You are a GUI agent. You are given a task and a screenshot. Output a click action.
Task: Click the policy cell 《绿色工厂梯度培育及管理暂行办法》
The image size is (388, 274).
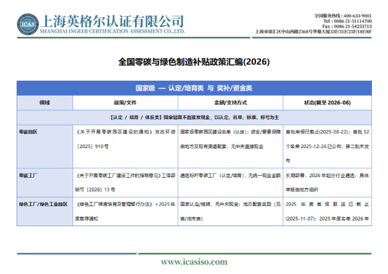click(x=125, y=211)
